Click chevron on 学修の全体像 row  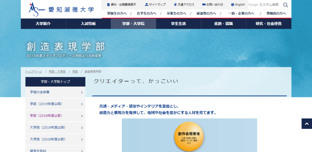(82, 92)
